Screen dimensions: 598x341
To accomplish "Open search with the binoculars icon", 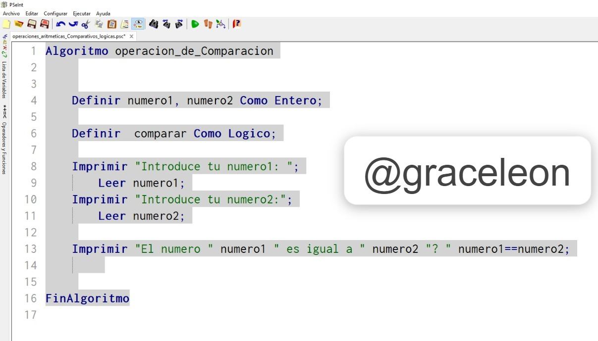I will (154, 24).
